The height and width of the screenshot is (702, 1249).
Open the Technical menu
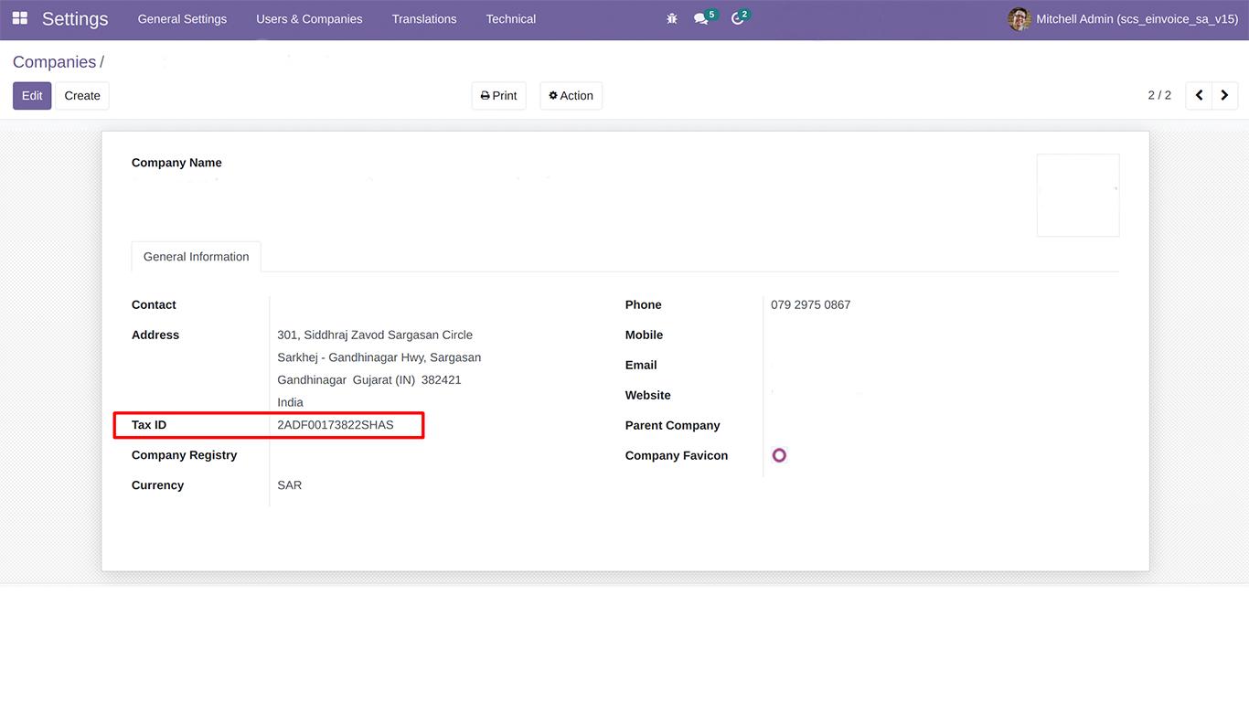511,18
